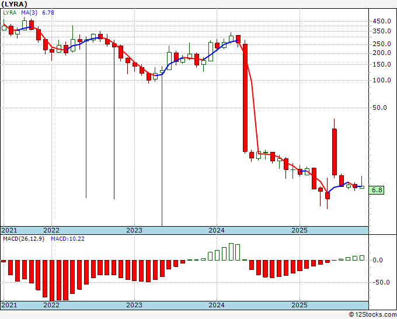Click the 150.0 price axis label
Image resolution: width=397 pixels, height=319 pixels.
coord(382,65)
